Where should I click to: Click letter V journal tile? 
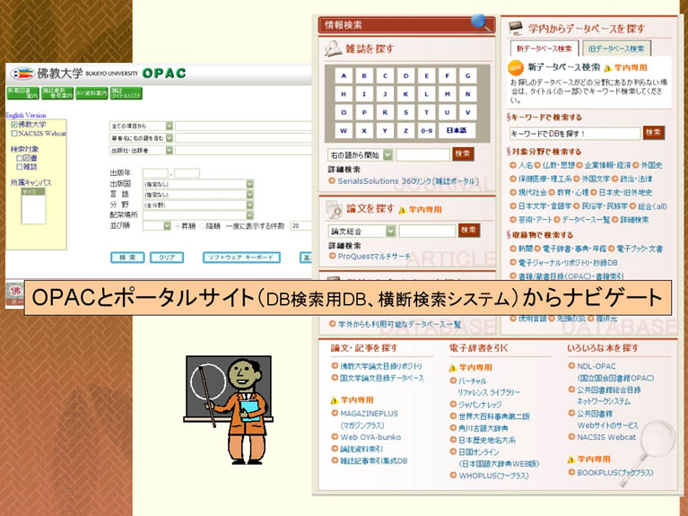[x=467, y=112]
